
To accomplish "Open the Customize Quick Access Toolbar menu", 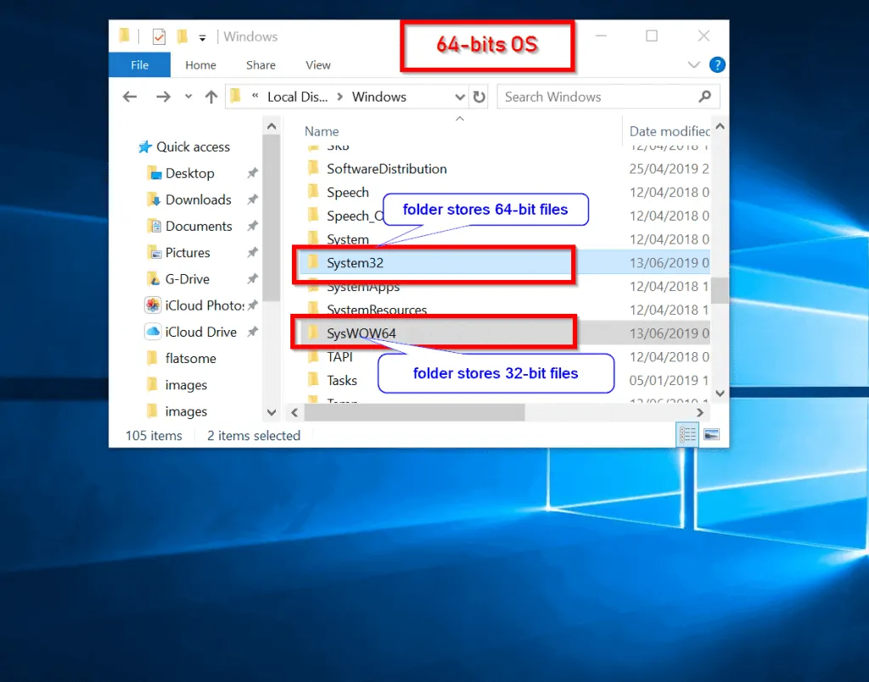I will point(201,36).
